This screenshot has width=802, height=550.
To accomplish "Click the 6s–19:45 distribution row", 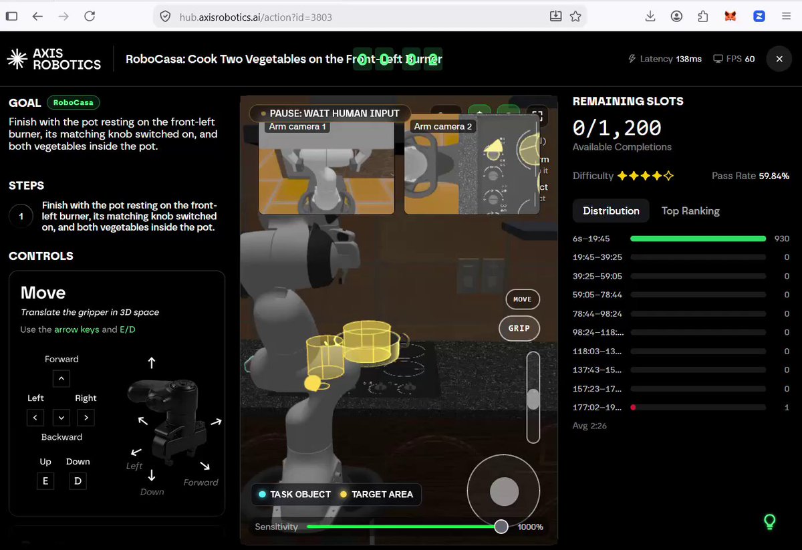I will 681,239.
